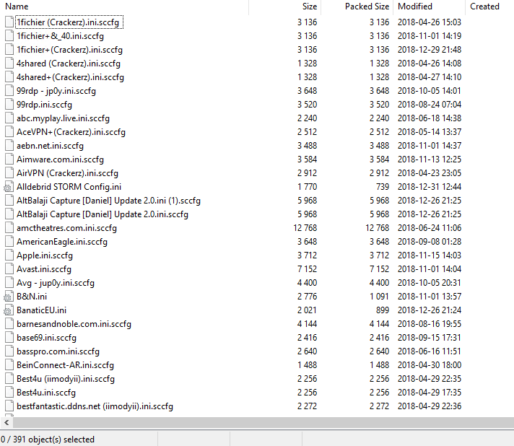Click the file icon of 1fichier+&_40.ini.sccfg
Viewport: 514px width, 446px height.
[9, 35]
